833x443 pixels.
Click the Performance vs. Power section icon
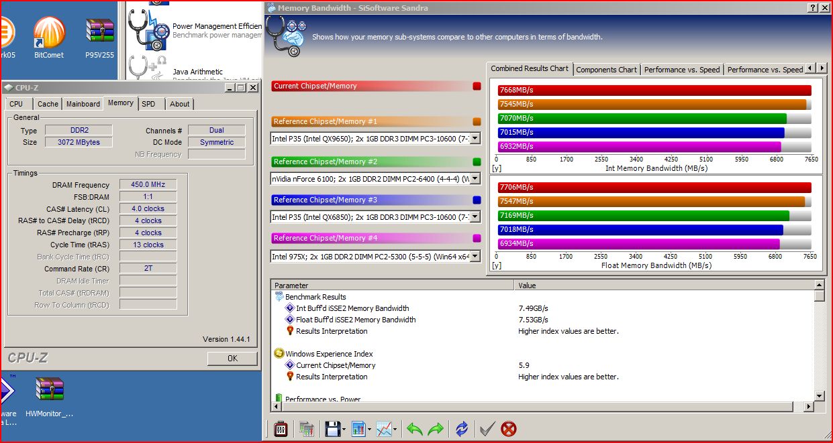(279, 399)
